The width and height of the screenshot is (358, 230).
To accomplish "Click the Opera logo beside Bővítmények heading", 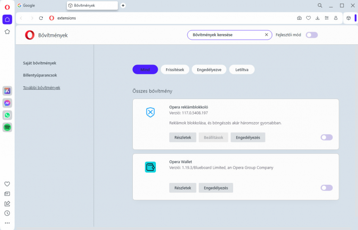I will point(30,35).
